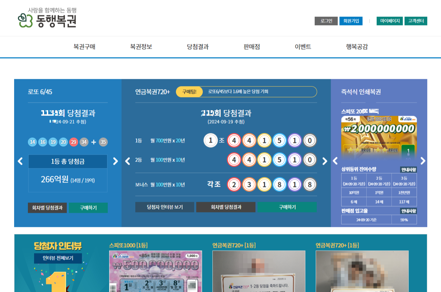Click purple ball 1 in 보너스 row
The width and height of the screenshot is (441, 292).
coord(295,185)
